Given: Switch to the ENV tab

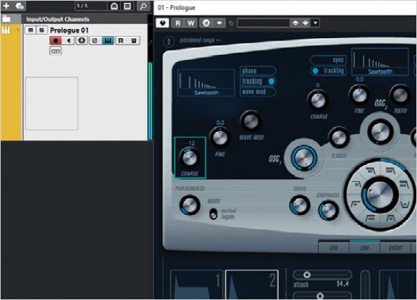Looking at the screenshot, I should pyautogui.click(x=364, y=248).
